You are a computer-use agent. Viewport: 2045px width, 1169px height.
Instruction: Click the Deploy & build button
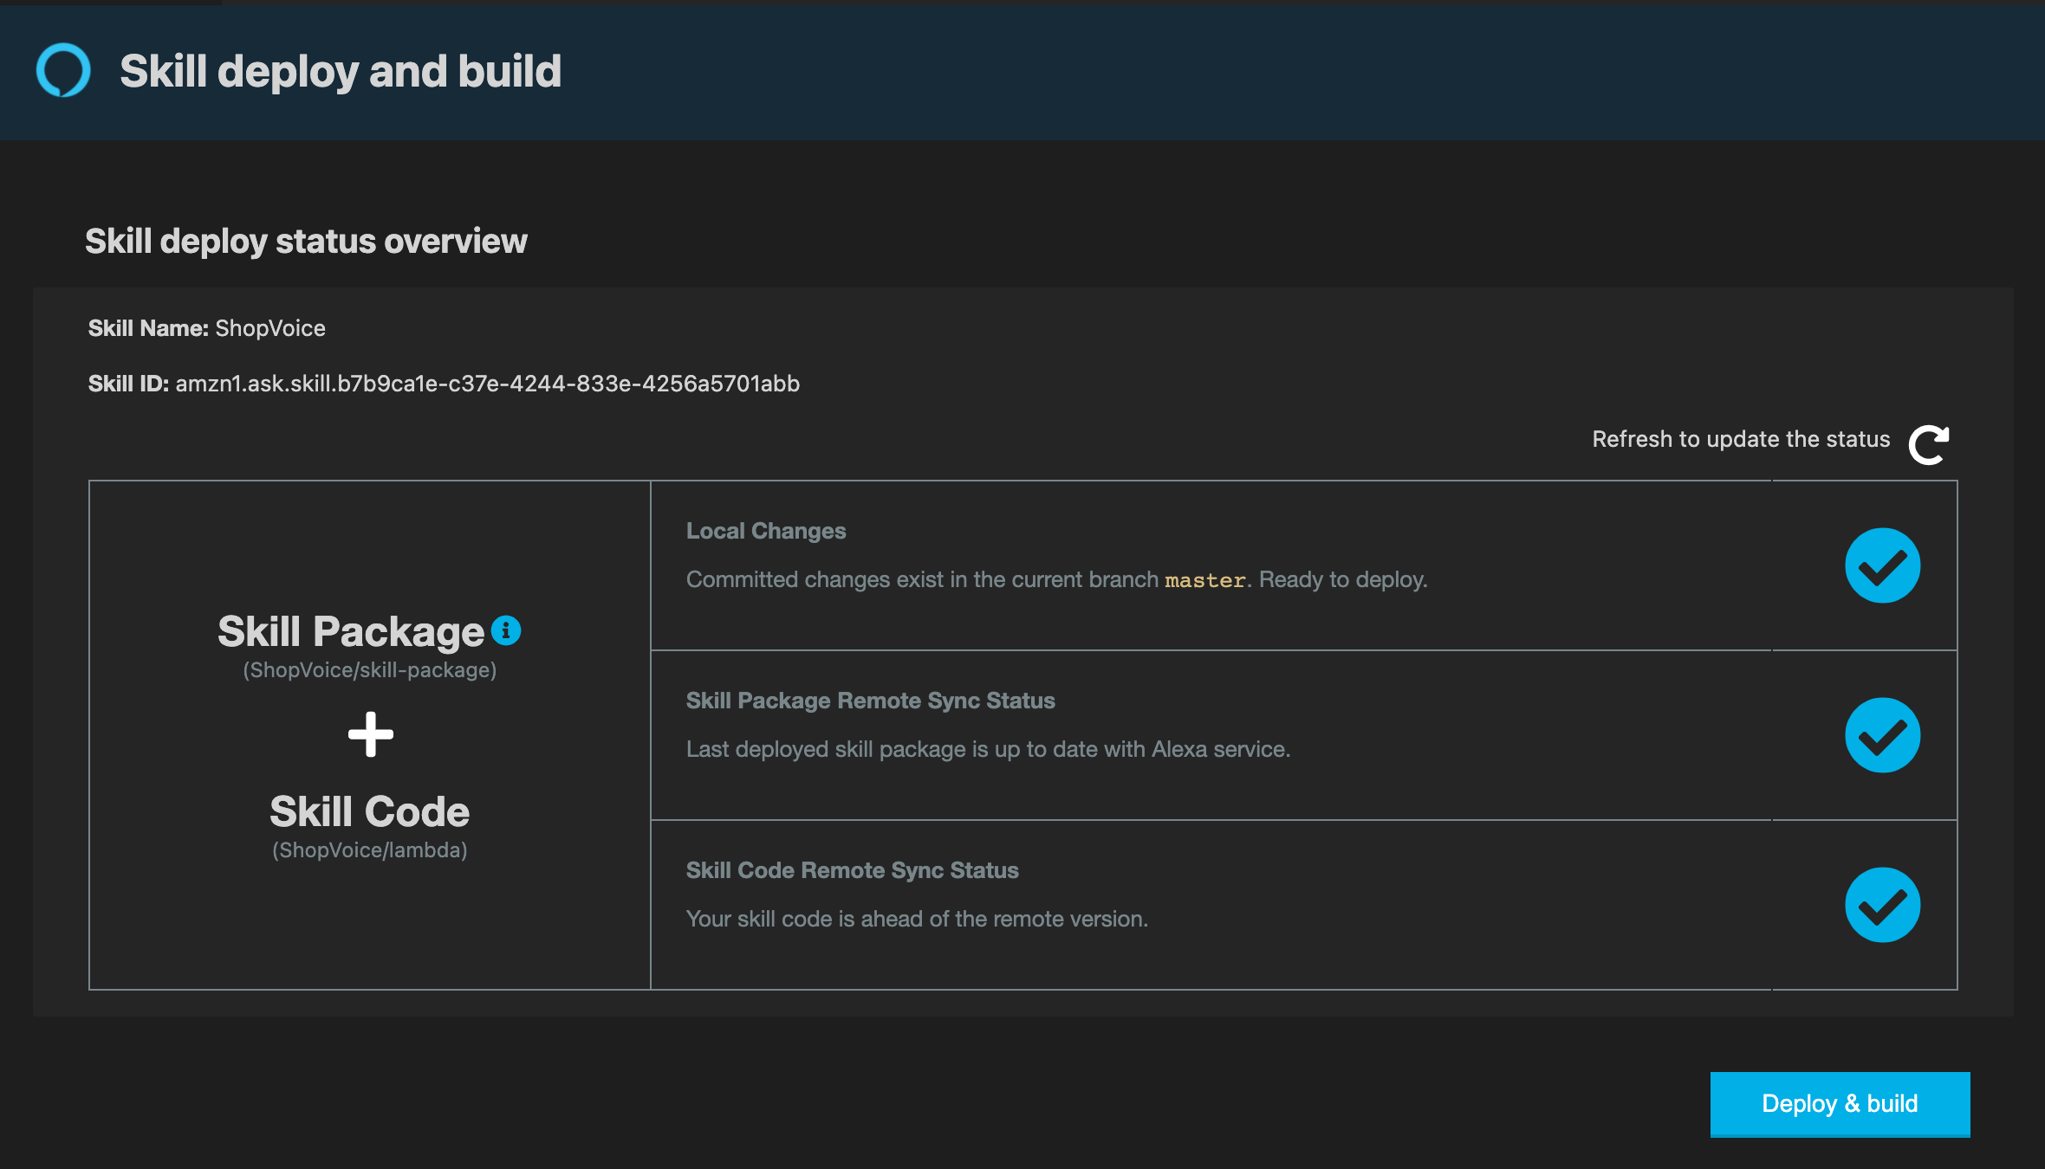pyautogui.click(x=1840, y=1103)
